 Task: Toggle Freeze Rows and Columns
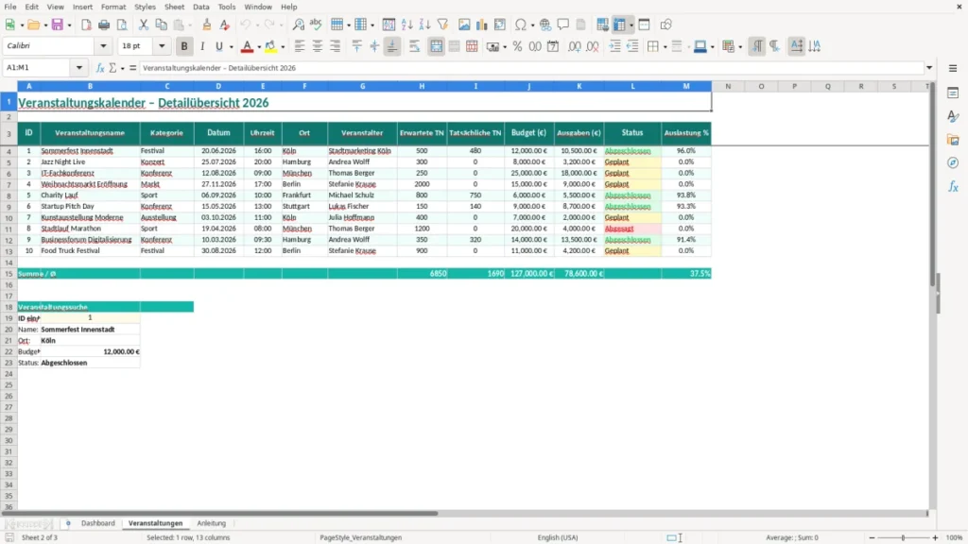tap(620, 25)
